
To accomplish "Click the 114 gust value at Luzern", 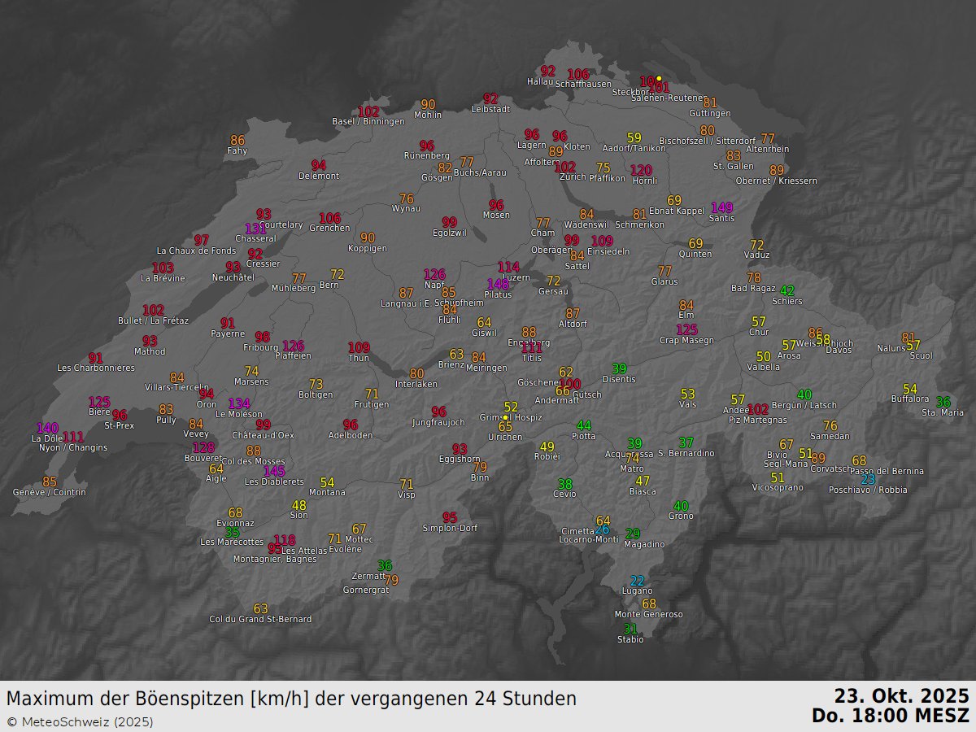I will (508, 266).
